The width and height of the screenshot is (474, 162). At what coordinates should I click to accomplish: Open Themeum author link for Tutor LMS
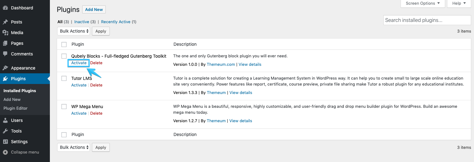(216, 93)
